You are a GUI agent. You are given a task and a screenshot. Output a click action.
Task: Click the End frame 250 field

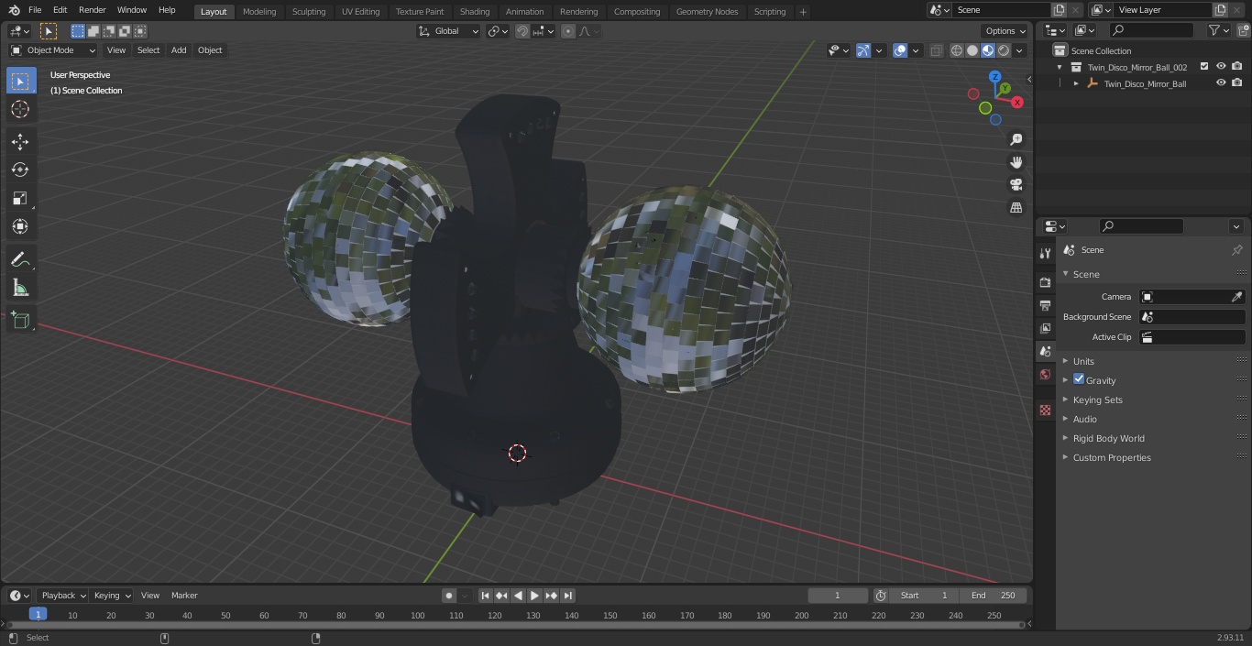(x=994, y=596)
